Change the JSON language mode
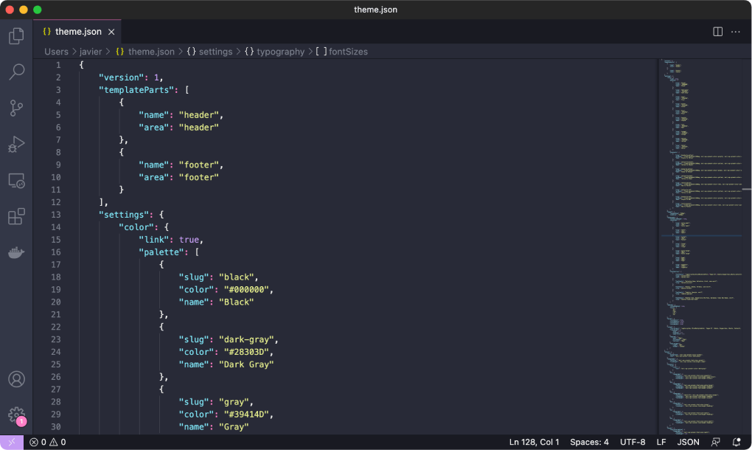Viewport: 752px width, 450px height. (x=688, y=443)
